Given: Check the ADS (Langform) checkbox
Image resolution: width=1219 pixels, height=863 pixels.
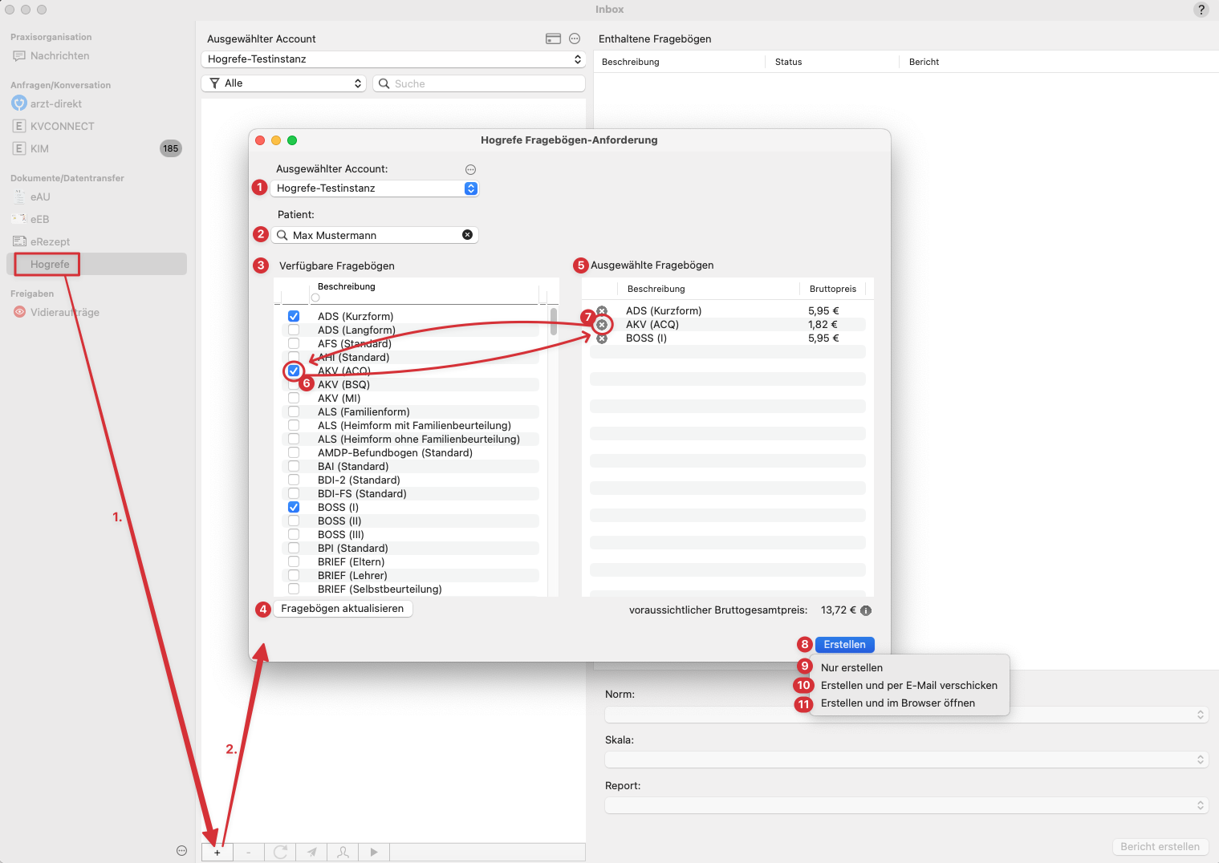Looking at the screenshot, I should click(294, 330).
